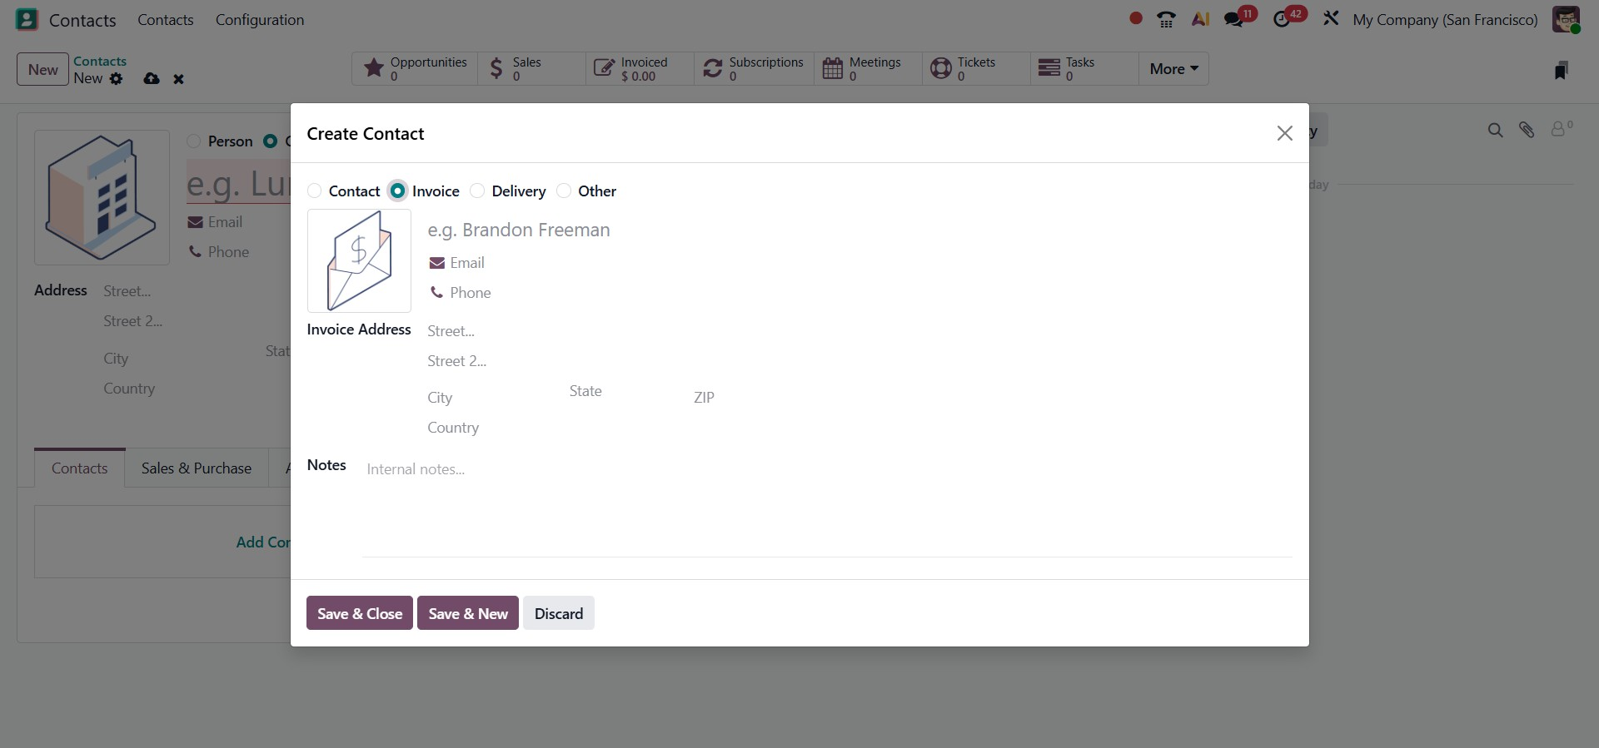Open Invoiced stat button
The width and height of the screenshot is (1599, 748).
(640, 68)
